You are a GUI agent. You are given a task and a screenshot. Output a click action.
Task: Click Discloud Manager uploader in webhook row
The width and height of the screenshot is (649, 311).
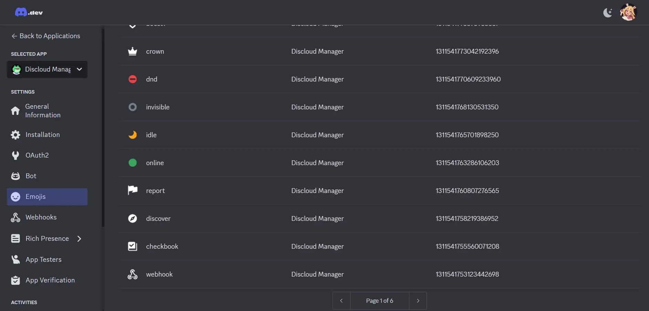[317, 275]
